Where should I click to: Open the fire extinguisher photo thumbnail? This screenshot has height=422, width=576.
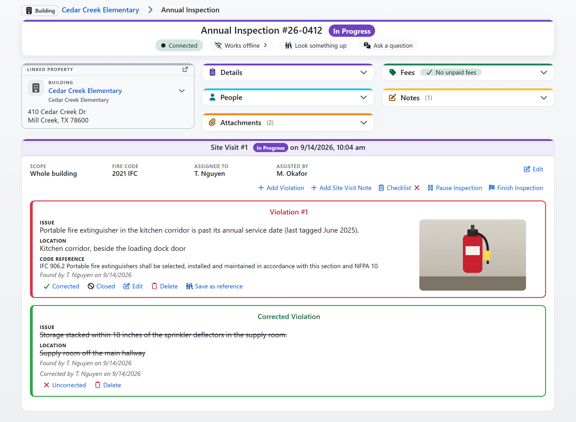pos(472,255)
